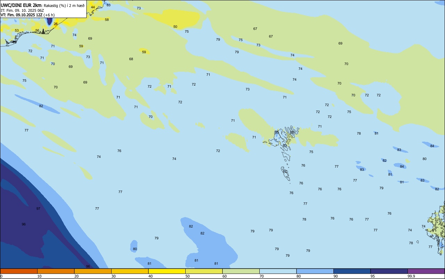Click the '26' humidity value on the map
The height and width of the screenshot is (279, 445).
click(x=56, y=24)
